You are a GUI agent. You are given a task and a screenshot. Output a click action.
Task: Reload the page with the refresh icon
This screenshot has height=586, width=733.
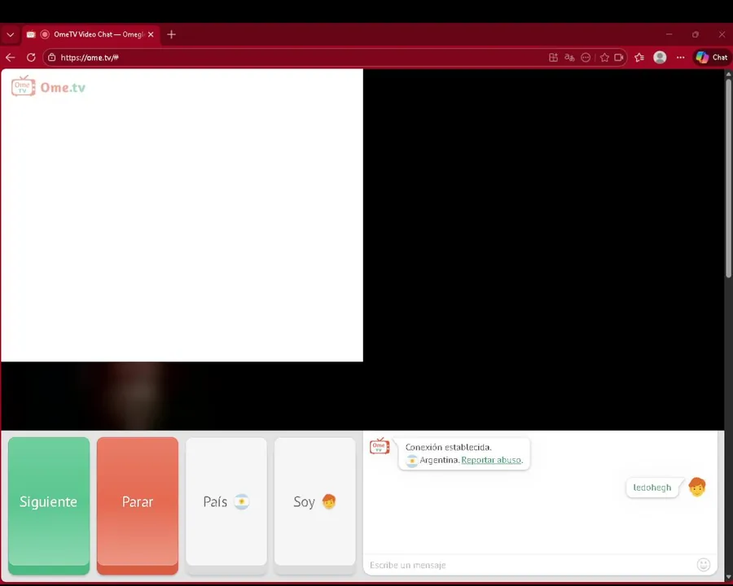coord(31,58)
